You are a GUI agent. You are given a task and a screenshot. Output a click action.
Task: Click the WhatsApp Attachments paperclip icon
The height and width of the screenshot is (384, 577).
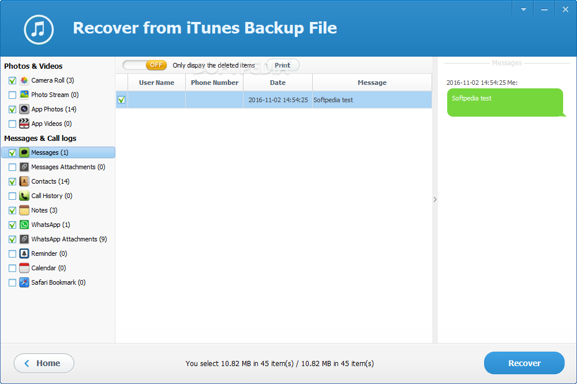click(24, 239)
